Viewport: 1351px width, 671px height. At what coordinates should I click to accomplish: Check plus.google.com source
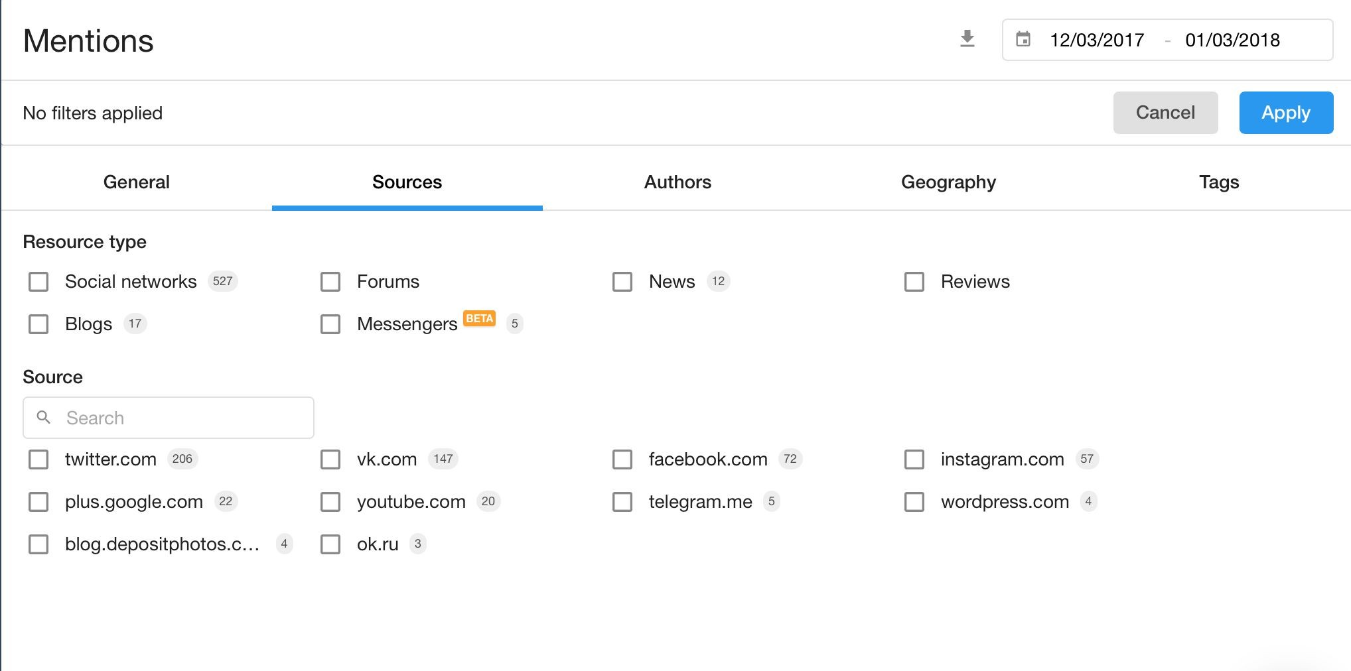coord(38,502)
